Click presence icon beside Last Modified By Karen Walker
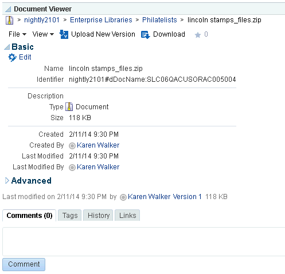Viewport: 285px width, 274px height. pyautogui.click(x=72, y=168)
